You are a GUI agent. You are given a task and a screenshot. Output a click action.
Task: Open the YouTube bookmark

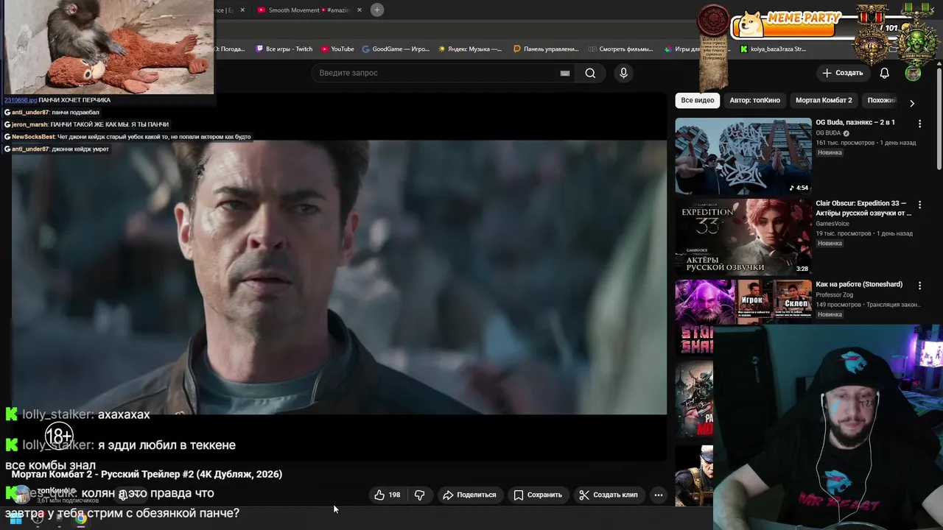[x=337, y=49]
